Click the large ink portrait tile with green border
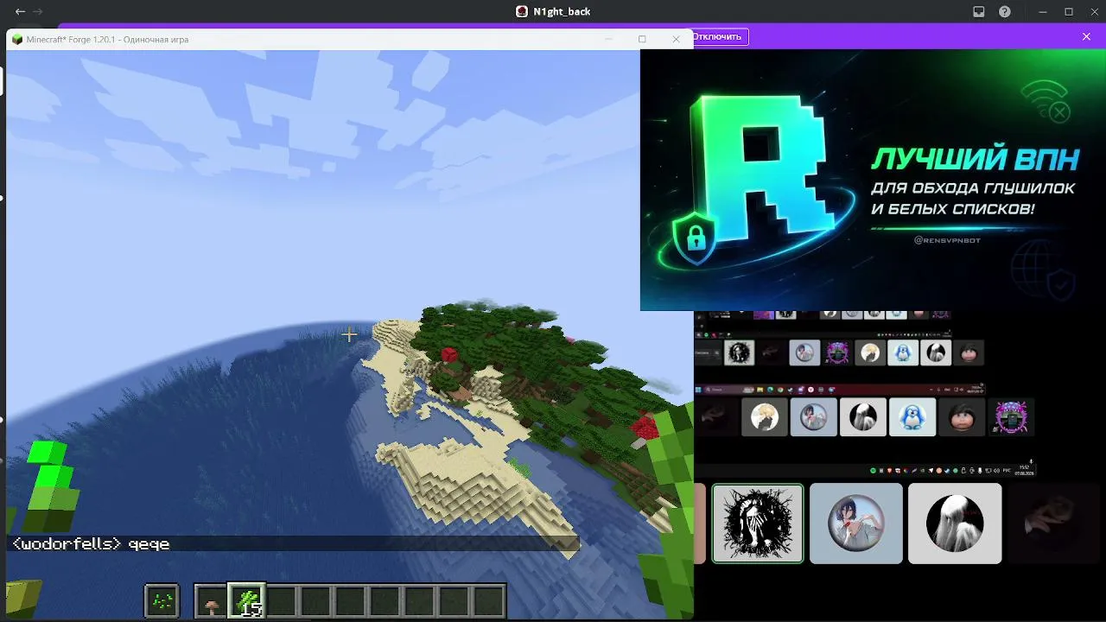 coord(758,524)
